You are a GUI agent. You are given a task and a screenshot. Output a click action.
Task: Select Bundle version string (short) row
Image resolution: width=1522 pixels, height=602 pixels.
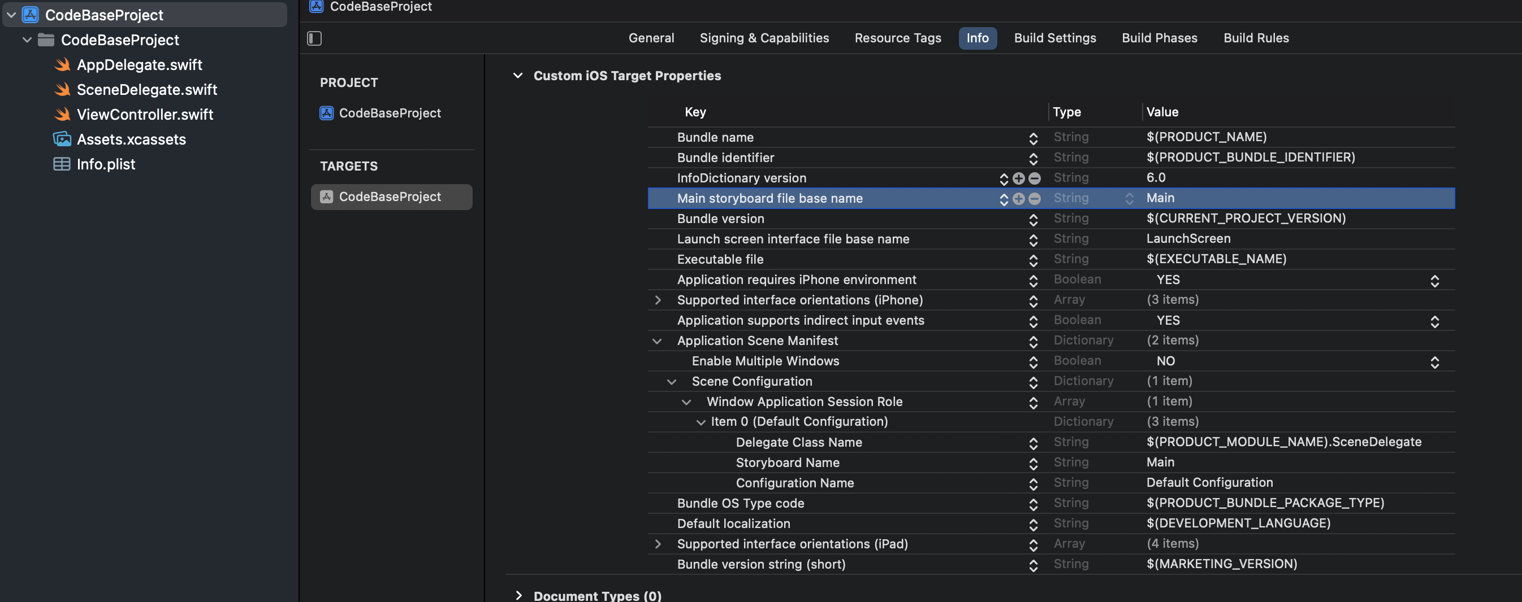tap(1051, 564)
